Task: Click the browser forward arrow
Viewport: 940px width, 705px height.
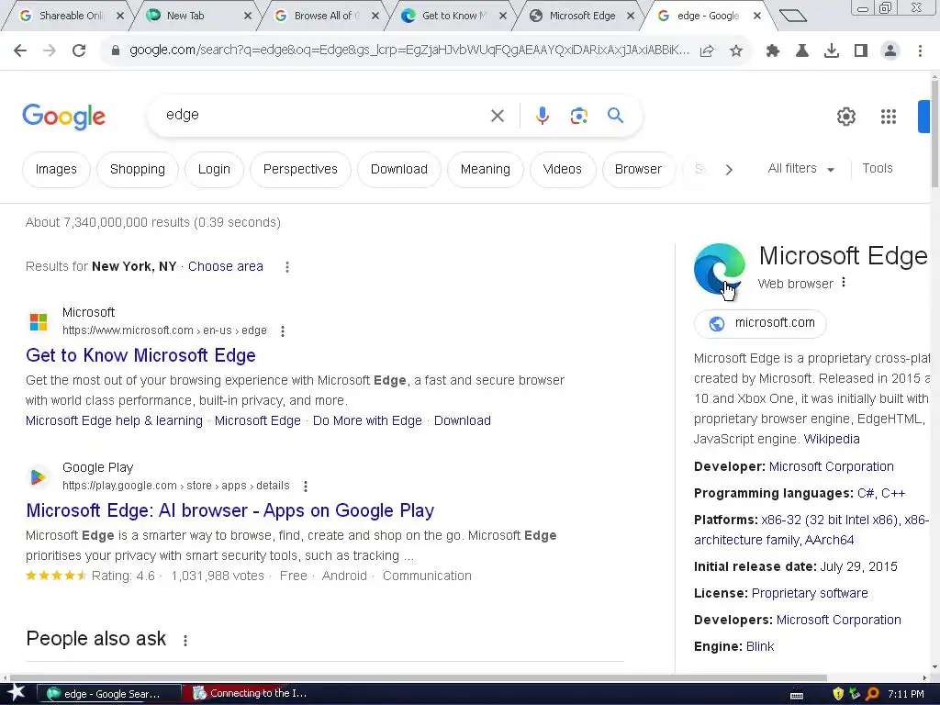Action: (50, 50)
